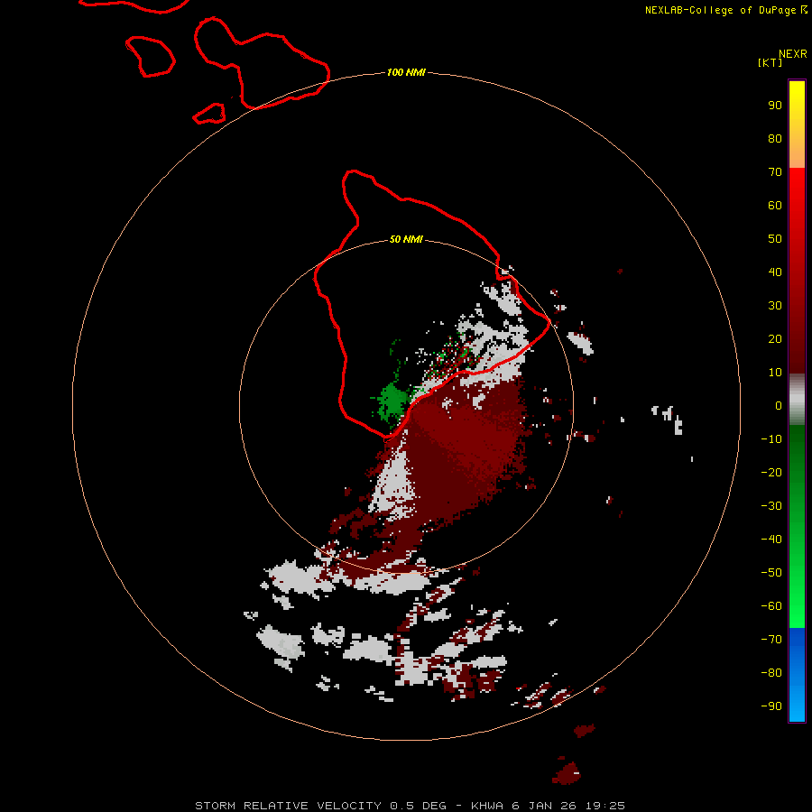Screen dimensions: 812x812
Task: Click the positive 80 scale value
Action: click(x=775, y=139)
